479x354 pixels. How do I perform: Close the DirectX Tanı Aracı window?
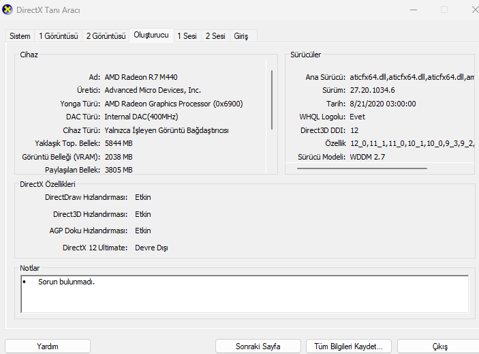(x=475, y=10)
